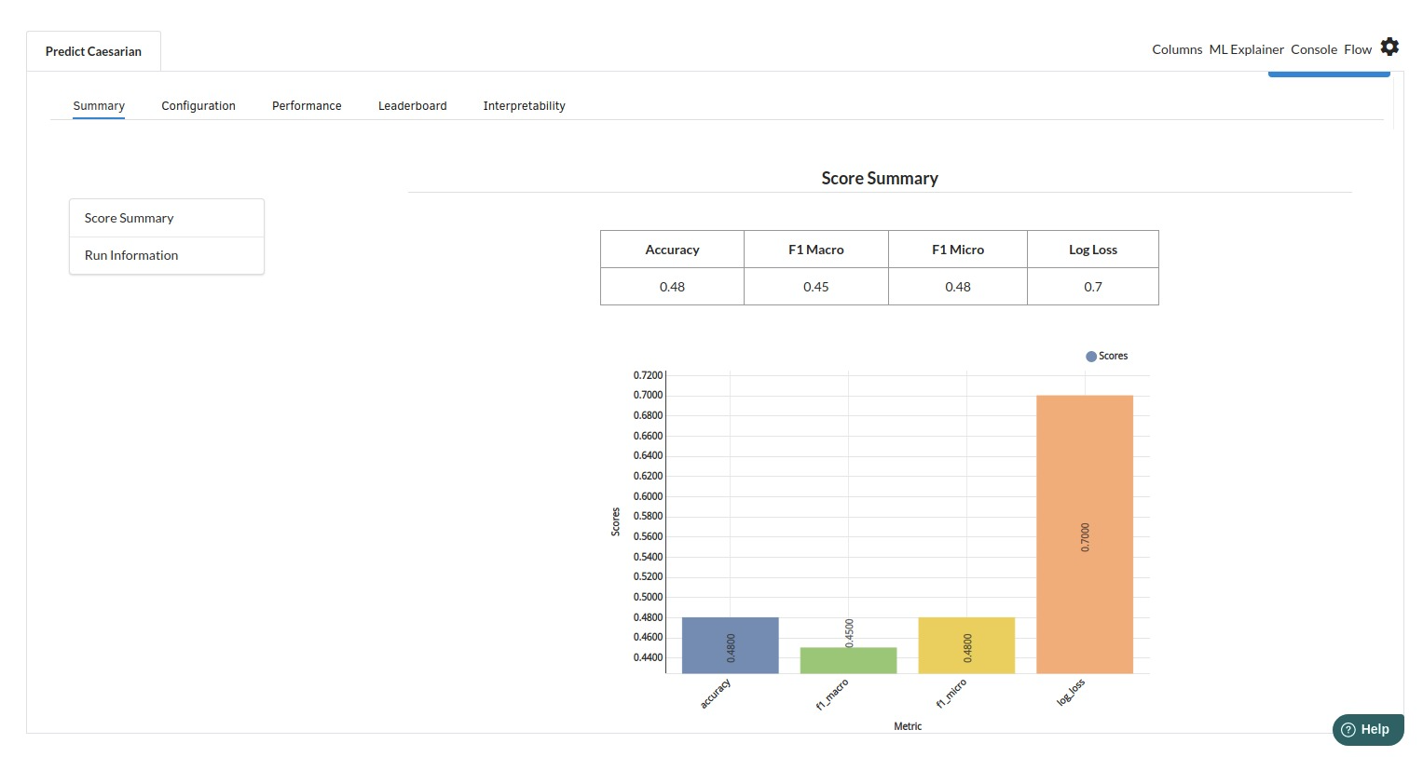Click the 0.4400 y-axis tick label
Viewport: 1423px width, 757px height.
[649, 657]
